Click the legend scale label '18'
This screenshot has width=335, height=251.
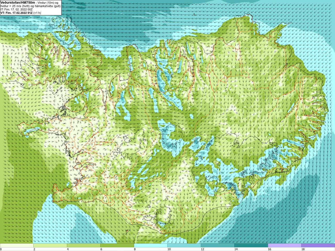[x=303, y=249]
